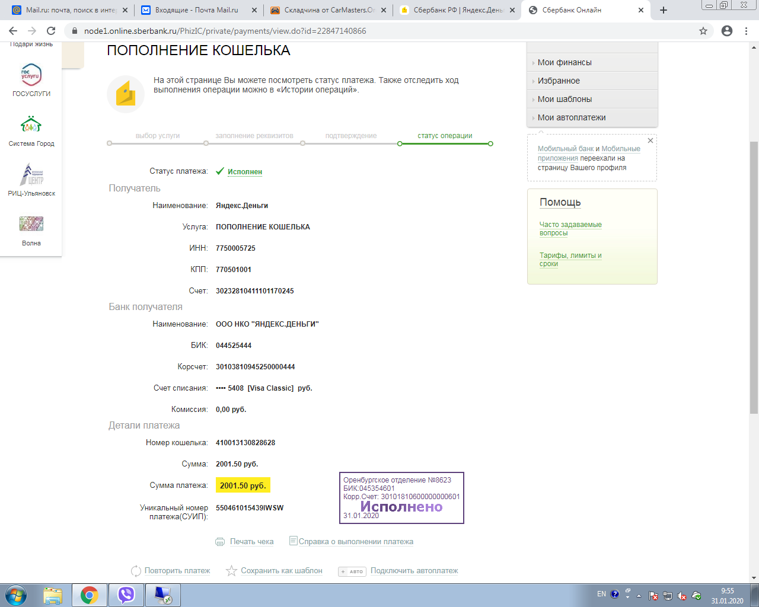The image size is (759, 607).
Task: Close the Складчина от CarMasters tab
Action: [x=384, y=10]
